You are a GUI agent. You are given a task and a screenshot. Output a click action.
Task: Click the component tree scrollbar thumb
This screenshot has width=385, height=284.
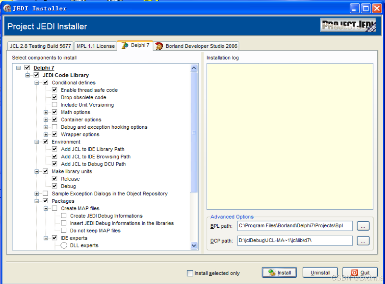(194, 132)
